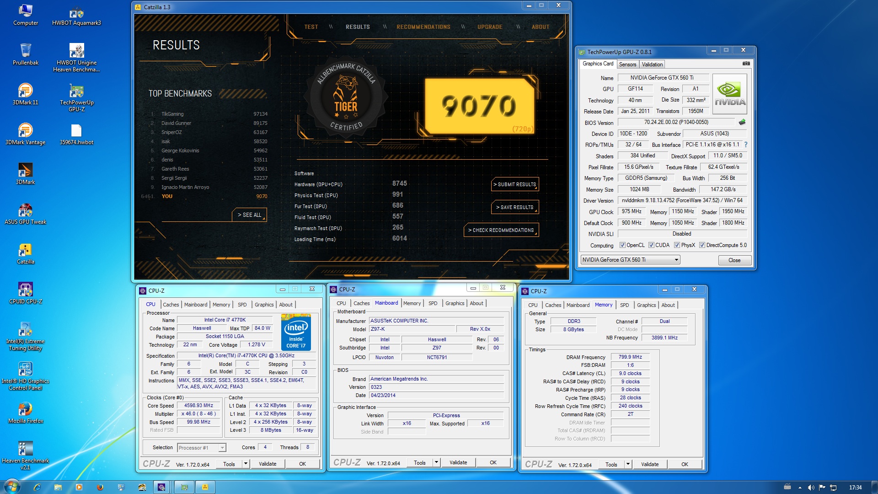Open the HWBOT Aquamark3 desktop icon

[x=76, y=15]
